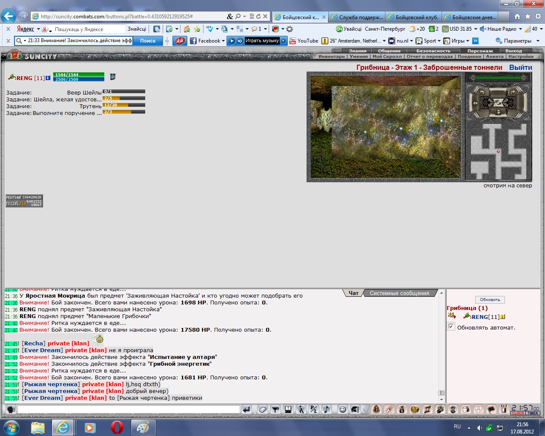
Task: Click the Поиск search button
Action: point(148,41)
